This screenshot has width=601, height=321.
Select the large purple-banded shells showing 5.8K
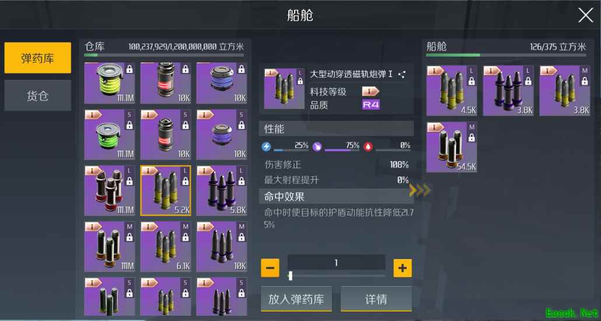click(222, 191)
